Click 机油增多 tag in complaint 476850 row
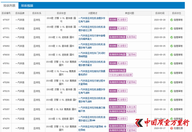This screenshot has width=192, height=132. (122, 46)
